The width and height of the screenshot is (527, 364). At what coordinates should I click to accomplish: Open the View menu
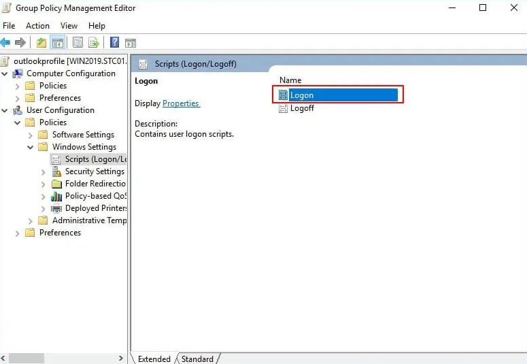coord(69,26)
